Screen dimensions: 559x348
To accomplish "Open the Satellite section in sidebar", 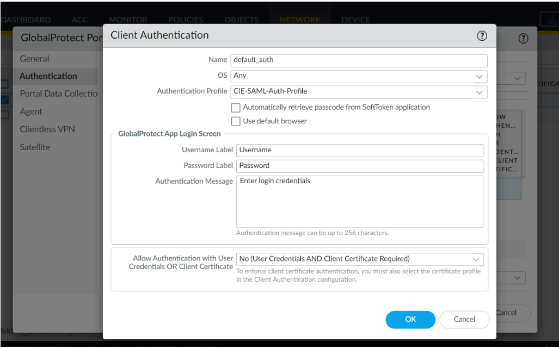I will (x=35, y=147).
